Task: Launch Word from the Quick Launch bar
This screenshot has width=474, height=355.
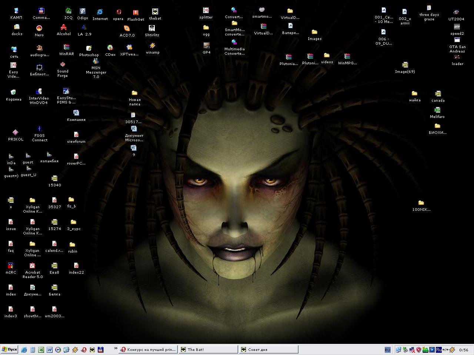Action: (50, 349)
